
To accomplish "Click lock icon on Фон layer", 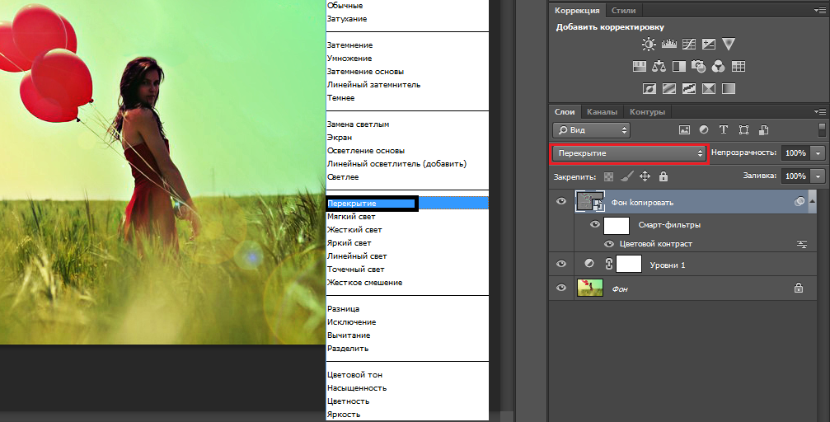I will [x=798, y=288].
